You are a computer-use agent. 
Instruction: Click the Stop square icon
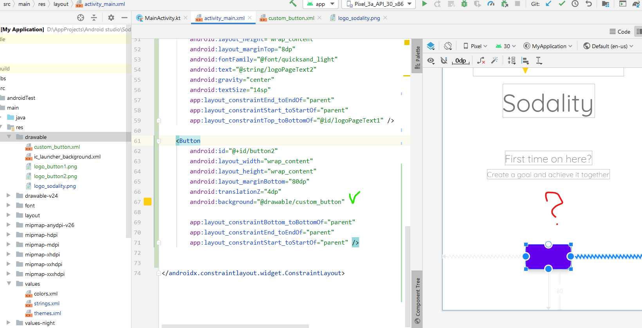518,4
